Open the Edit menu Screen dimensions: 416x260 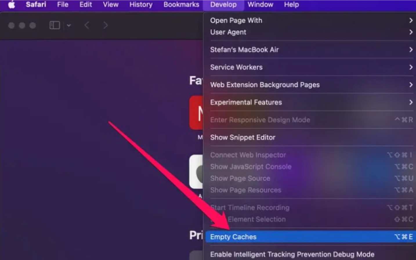coord(86,5)
